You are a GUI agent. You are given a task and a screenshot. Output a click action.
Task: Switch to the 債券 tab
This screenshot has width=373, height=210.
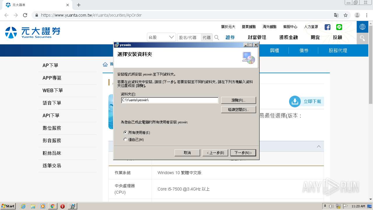pyautogui.click(x=304, y=50)
